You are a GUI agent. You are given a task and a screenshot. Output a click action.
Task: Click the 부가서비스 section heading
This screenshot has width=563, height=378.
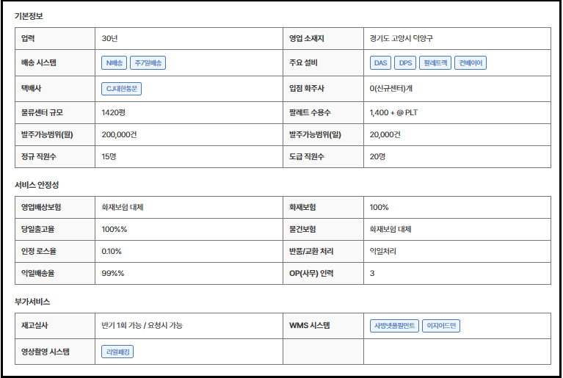(32, 302)
